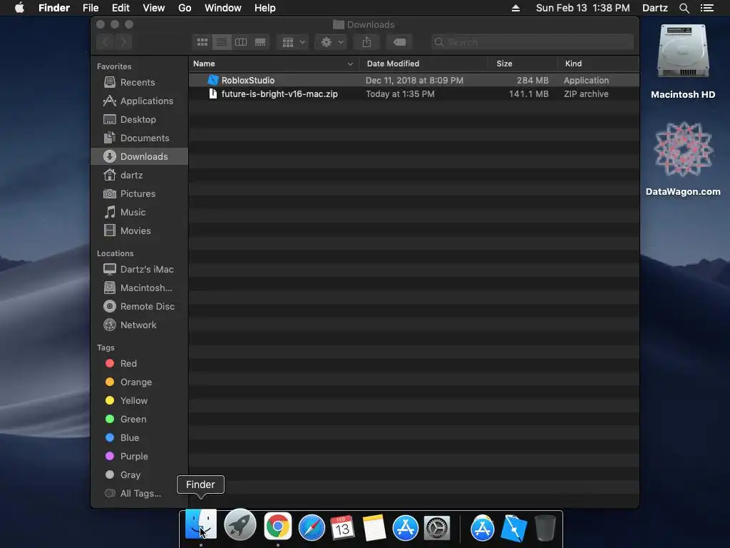The width and height of the screenshot is (730, 548).
Task: Click the Edit Tags toolbar button
Action: 399,42
